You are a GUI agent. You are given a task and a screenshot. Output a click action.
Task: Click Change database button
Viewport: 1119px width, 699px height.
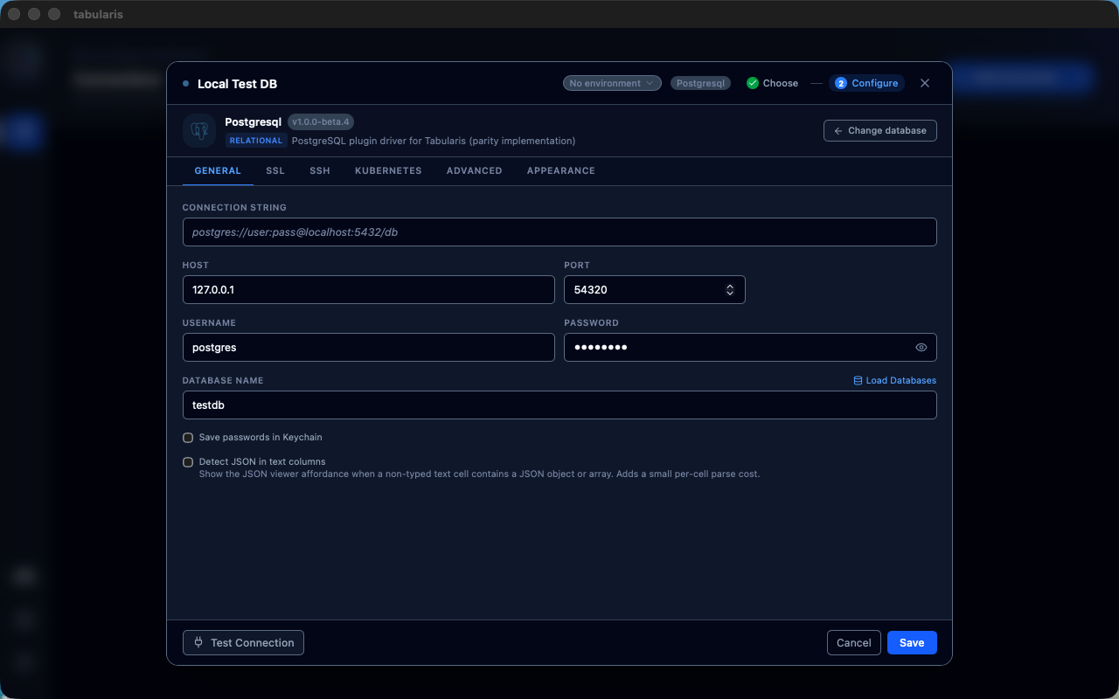880,130
